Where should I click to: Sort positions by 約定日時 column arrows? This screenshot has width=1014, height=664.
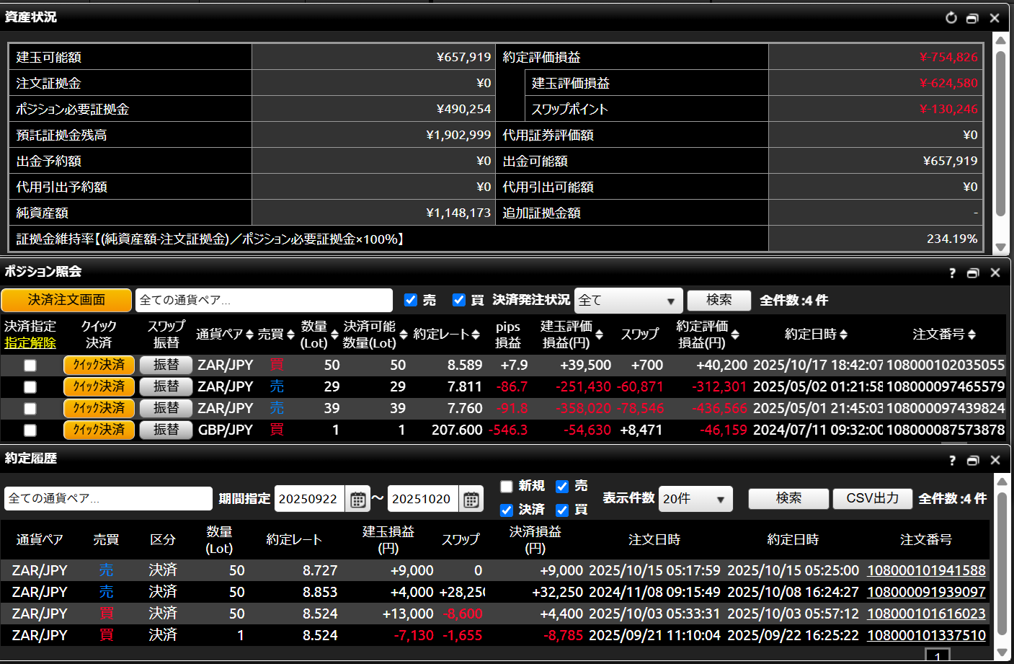843,335
